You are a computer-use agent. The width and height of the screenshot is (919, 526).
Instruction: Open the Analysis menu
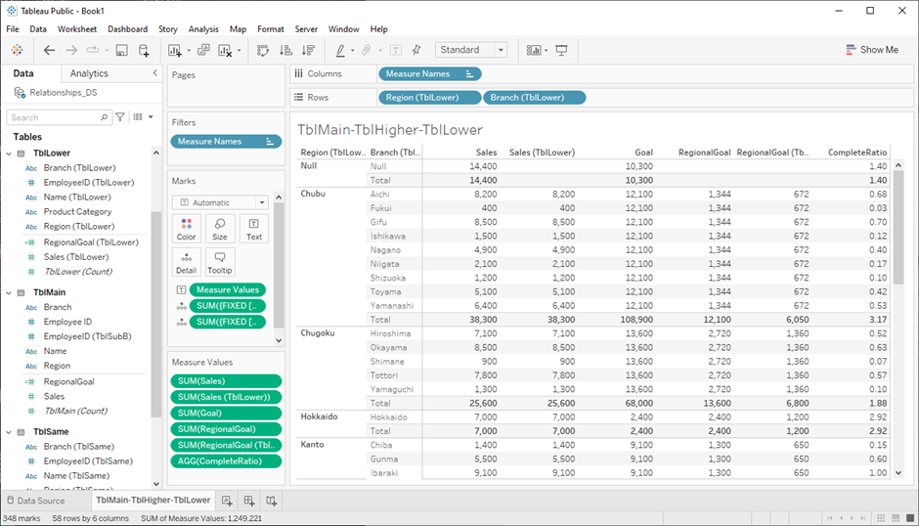203,28
